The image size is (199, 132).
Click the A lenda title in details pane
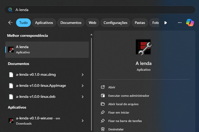pyautogui.click(x=144, y=63)
